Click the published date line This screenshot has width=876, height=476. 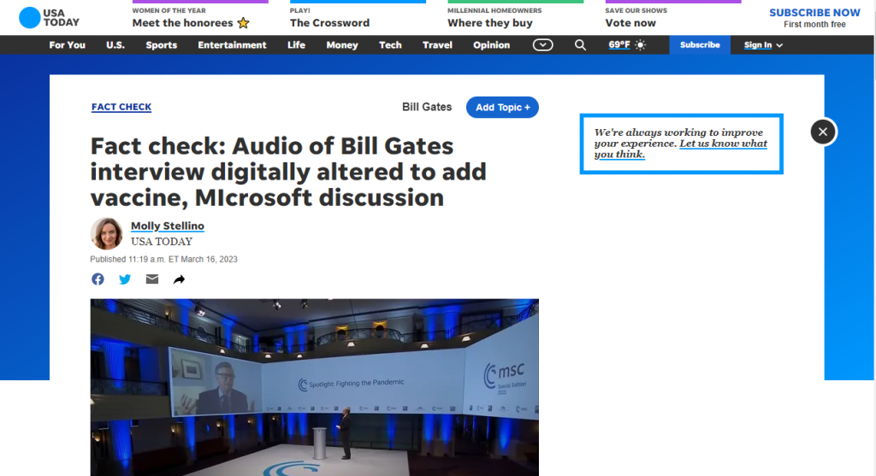click(x=163, y=259)
